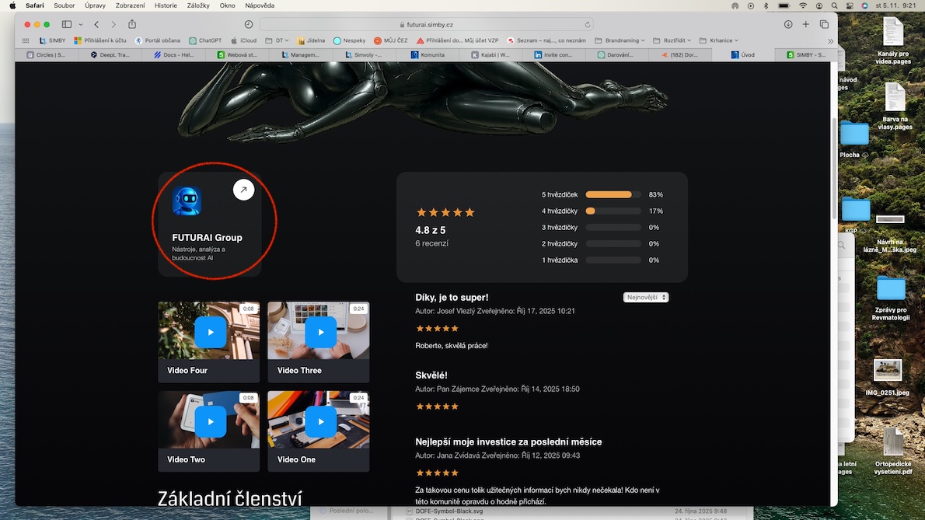This screenshot has width=925, height=520.
Task: Play Video Four
Action: click(x=210, y=333)
